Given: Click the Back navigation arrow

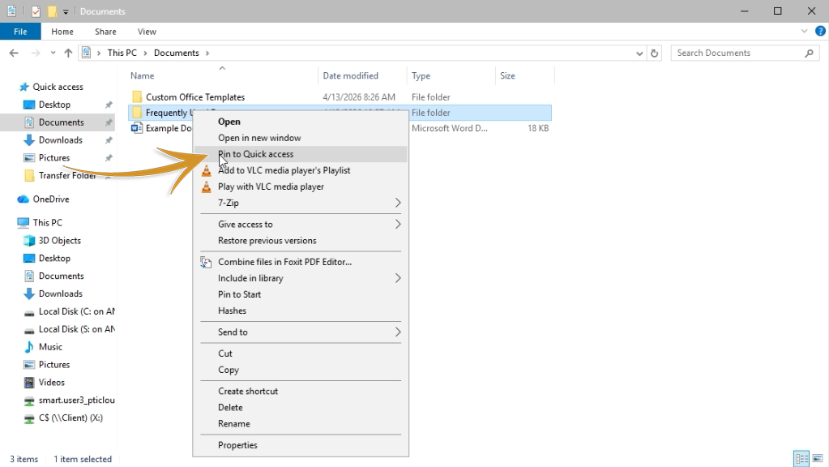Looking at the screenshot, I should pos(14,53).
